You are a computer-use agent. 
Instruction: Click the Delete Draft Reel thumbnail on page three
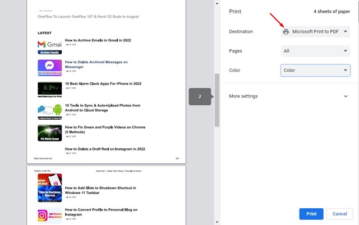(50, 180)
